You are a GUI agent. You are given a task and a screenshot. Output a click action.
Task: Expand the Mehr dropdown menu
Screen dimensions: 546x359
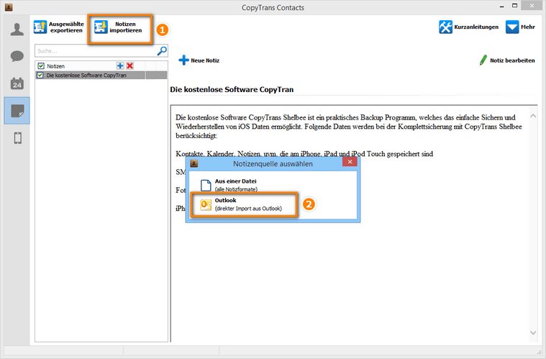520,27
